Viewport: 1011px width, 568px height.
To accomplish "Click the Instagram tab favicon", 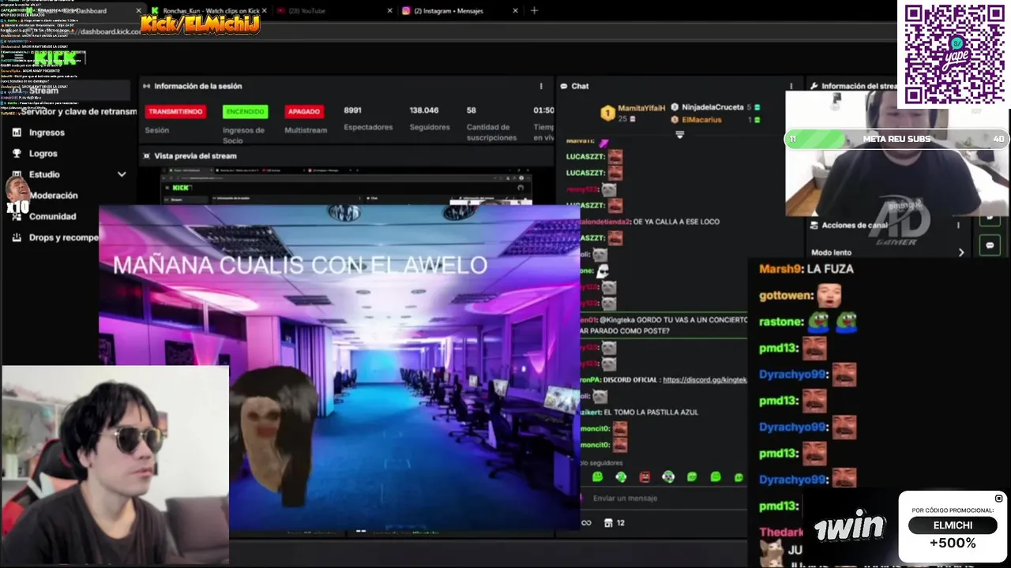I will click(x=407, y=11).
